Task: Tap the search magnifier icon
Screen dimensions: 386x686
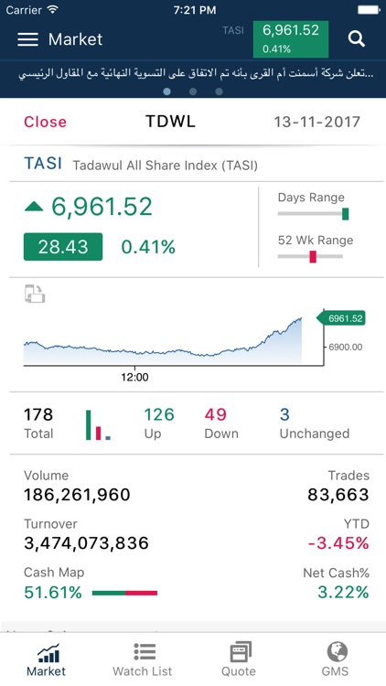Action: [x=356, y=39]
